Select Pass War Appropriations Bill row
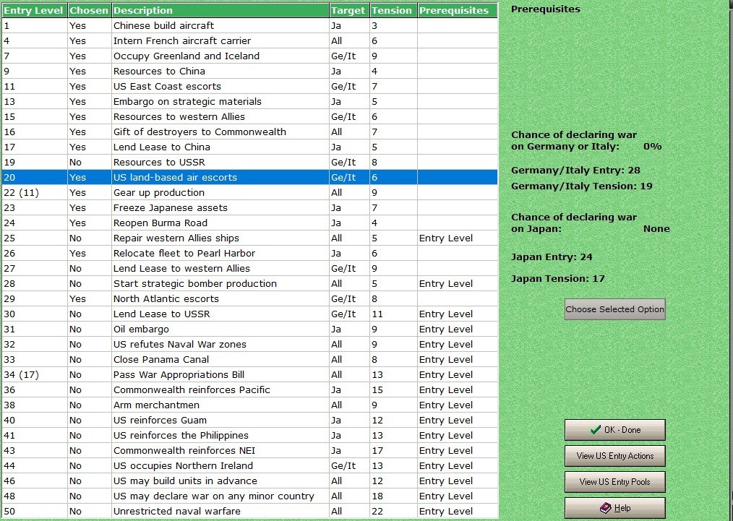This screenshot has height=521, width=733. pos(249,375)
